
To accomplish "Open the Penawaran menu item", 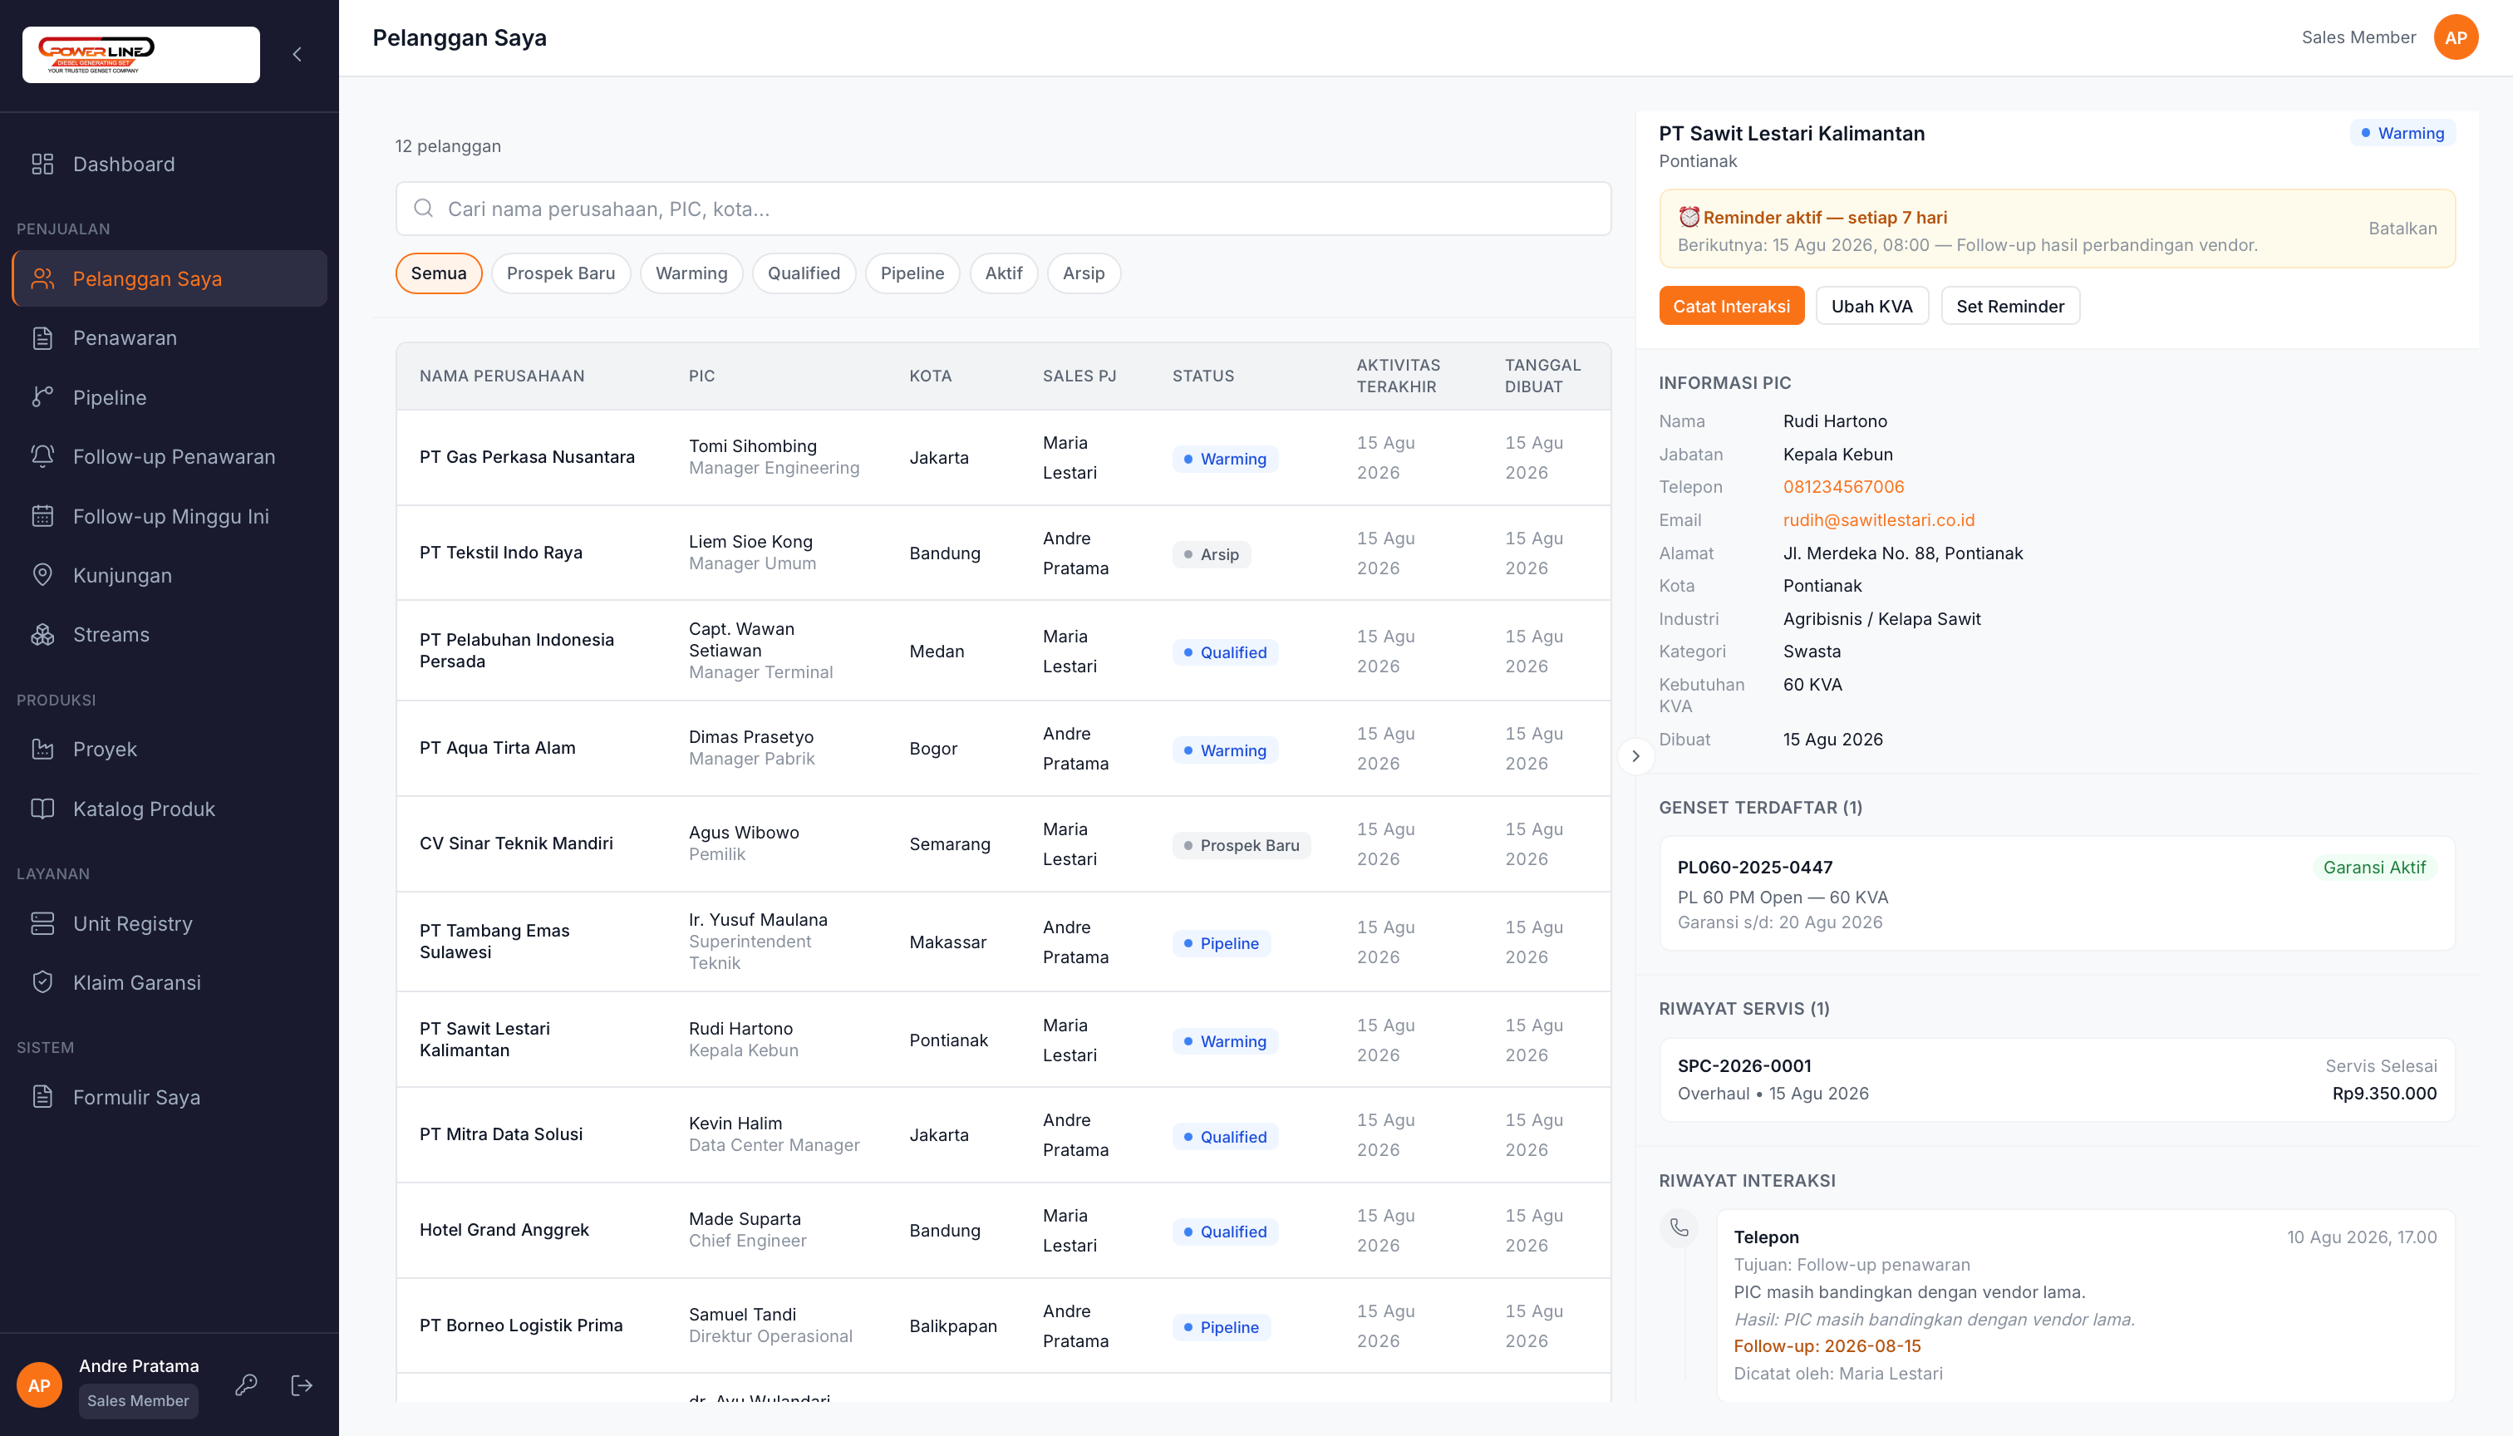I will (x=170, y=337).
